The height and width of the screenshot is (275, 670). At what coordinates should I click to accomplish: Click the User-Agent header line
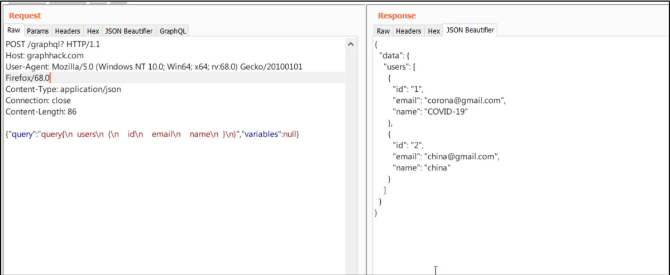(x=154, y=66)
